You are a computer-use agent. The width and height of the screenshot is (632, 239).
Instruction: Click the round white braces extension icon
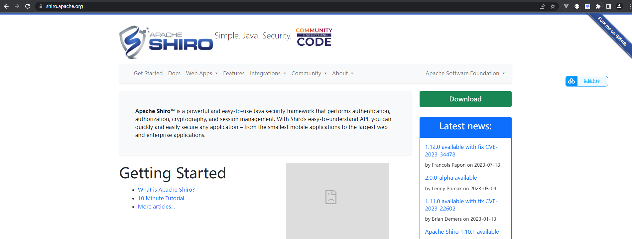[x=577, y=6]
